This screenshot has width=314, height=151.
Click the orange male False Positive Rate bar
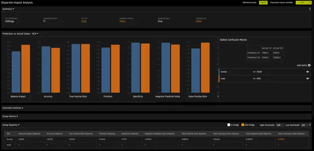pos(205,68)
